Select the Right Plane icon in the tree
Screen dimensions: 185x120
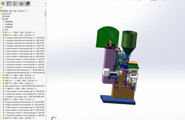click(x=3, y=27)
